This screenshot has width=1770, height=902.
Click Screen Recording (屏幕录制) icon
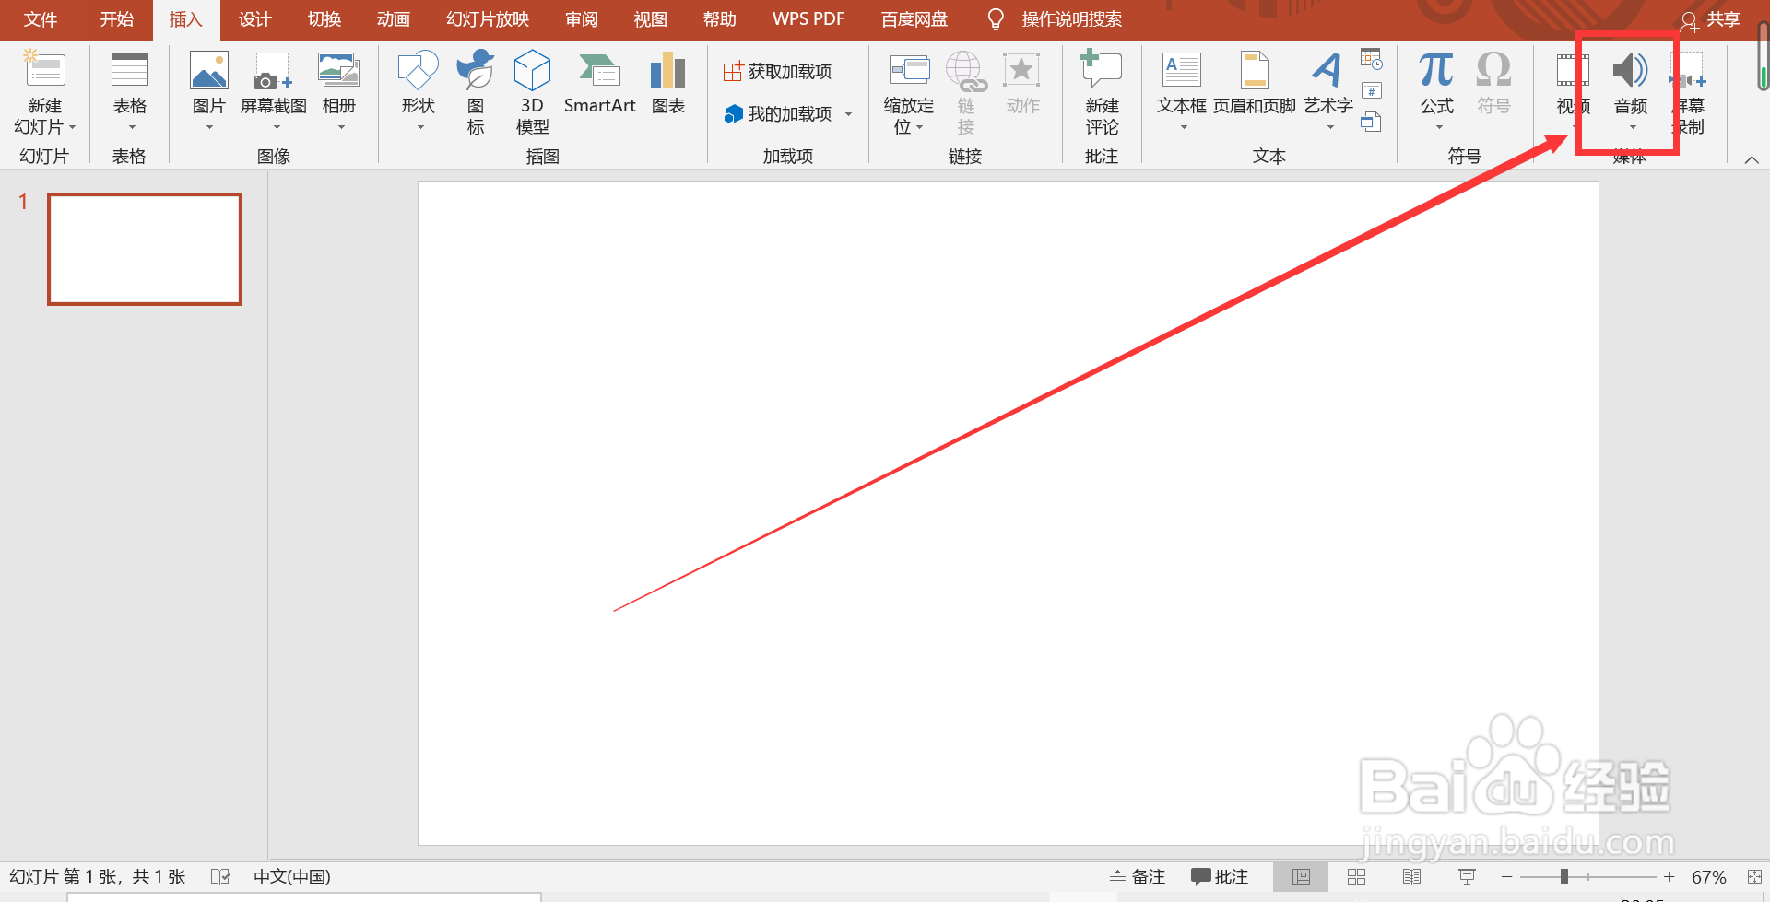coord(1688,71)
